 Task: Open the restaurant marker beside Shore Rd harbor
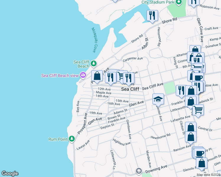152,16
